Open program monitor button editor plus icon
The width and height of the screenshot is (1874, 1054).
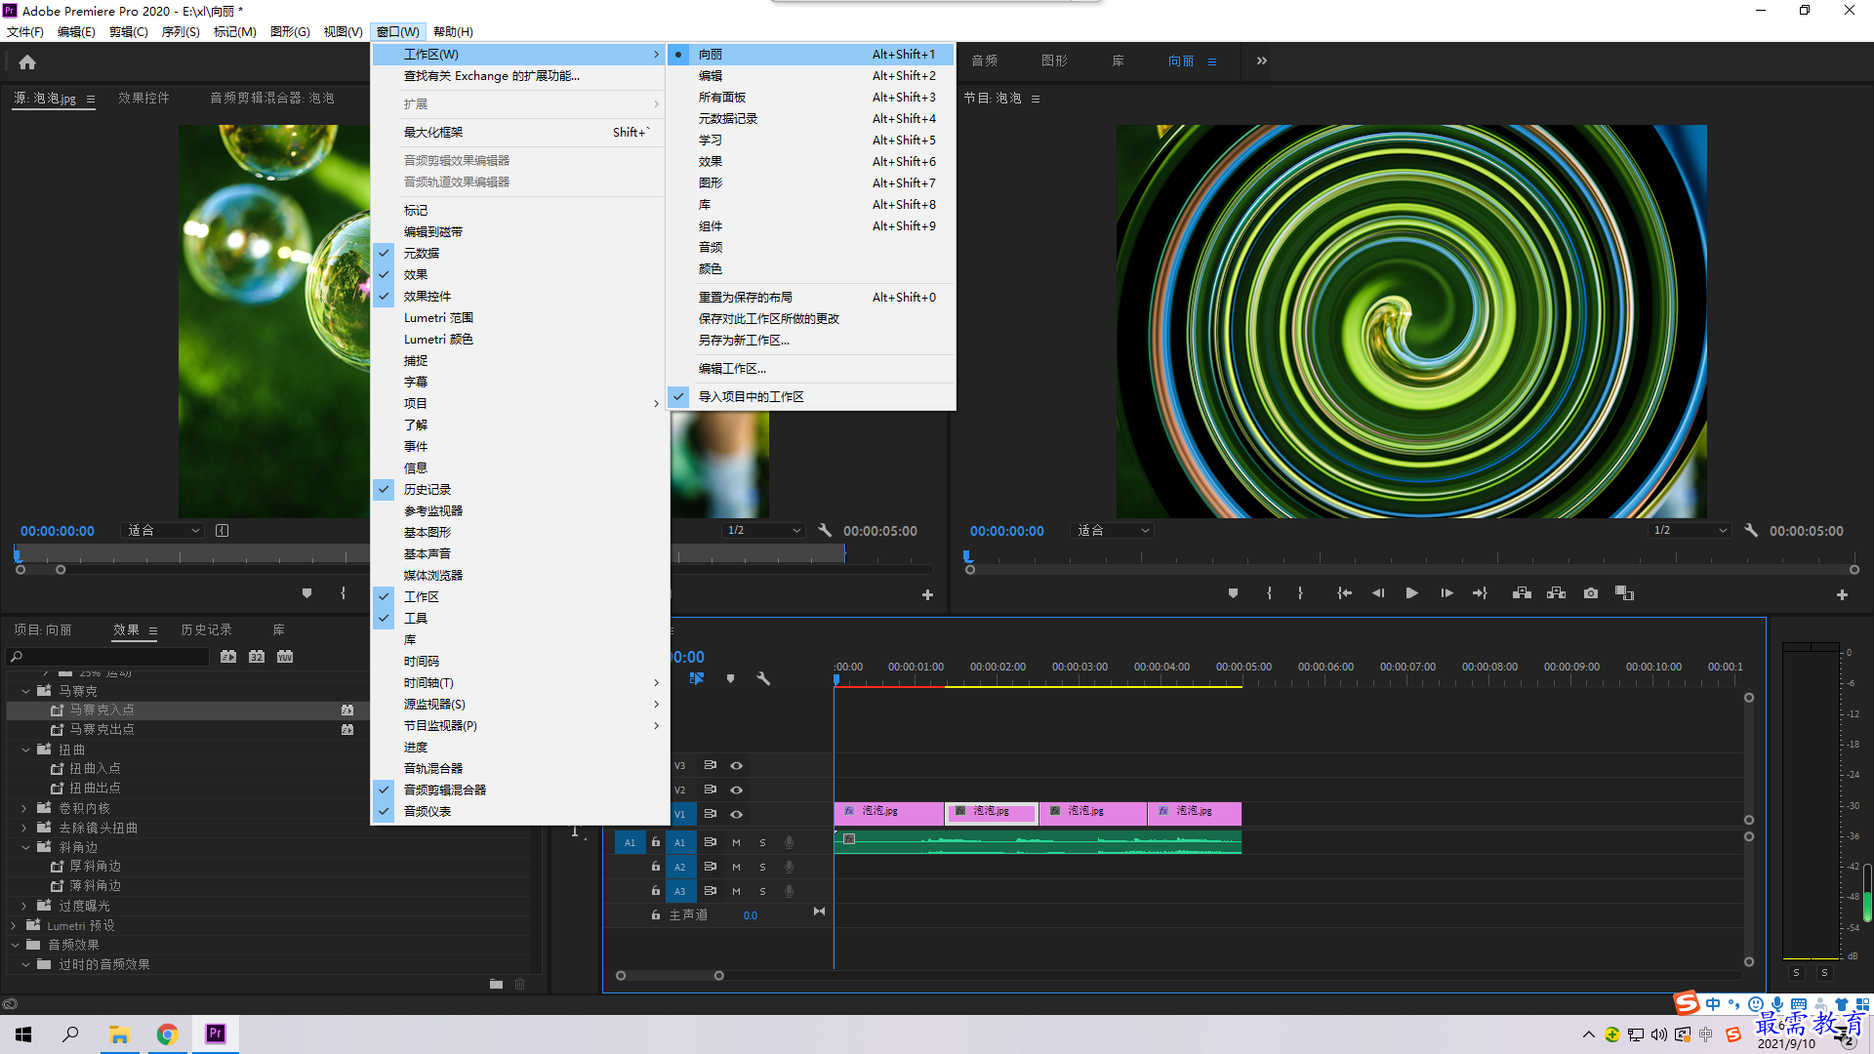pos(1842,594)
